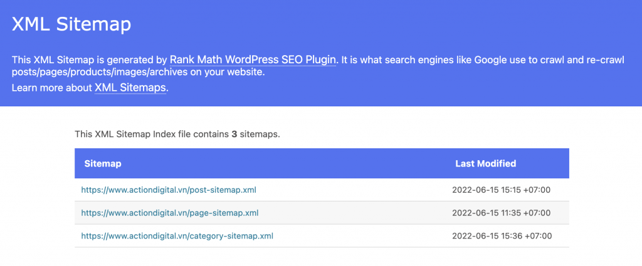The width and height of the screenshot is (642, 266).
Task: Select the 11:35 last modified timestamp
Action: click(x=501, y=213)
